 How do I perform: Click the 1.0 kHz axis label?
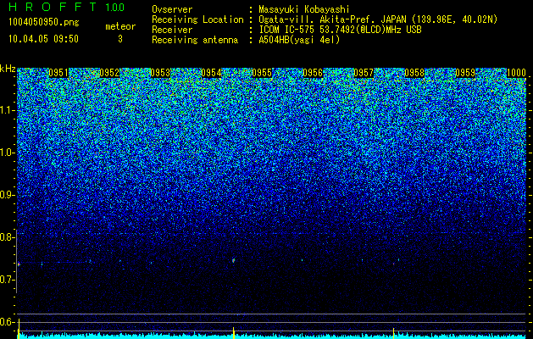(8, 153)
